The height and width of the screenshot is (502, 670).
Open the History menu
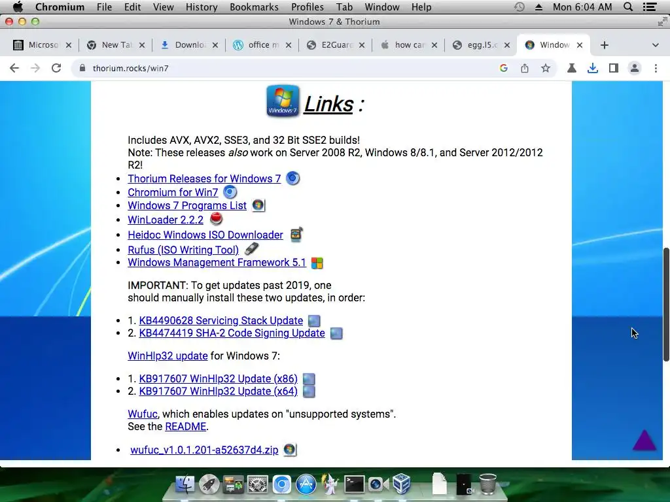click(x=202, y=7)
